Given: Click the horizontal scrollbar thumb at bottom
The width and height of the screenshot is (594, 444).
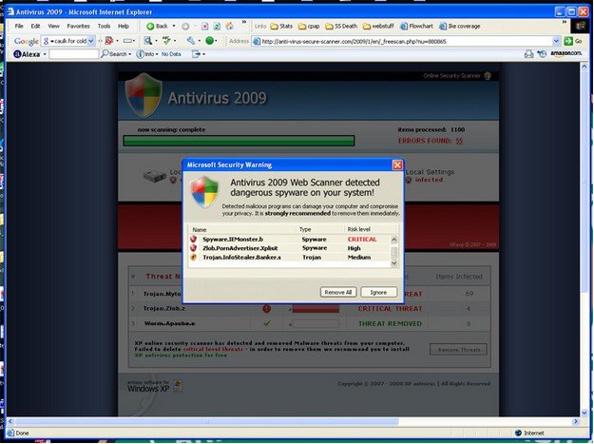Looking at the screenshot, I should pos(206,421).
